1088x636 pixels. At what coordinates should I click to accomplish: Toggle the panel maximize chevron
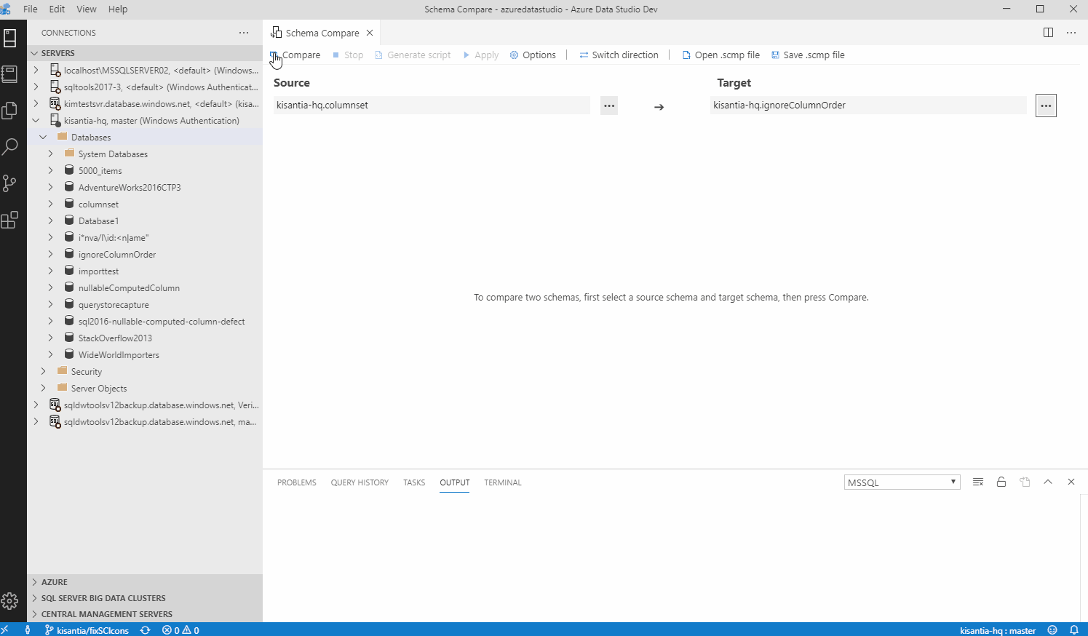coord(1048,482)
